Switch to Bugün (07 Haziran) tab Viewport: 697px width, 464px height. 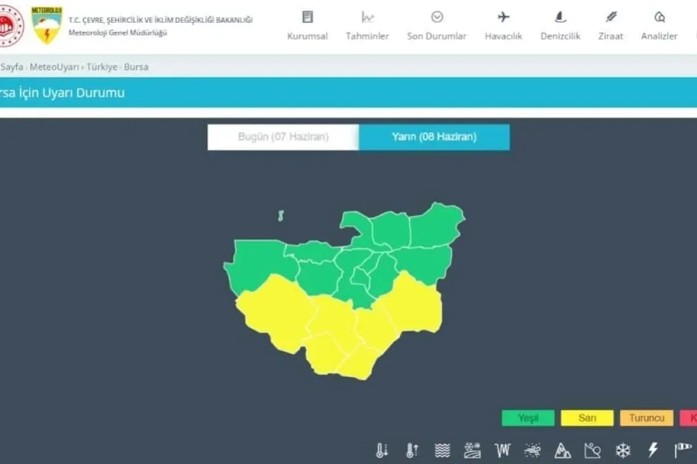pyautogui.click(x=283, y=137)
